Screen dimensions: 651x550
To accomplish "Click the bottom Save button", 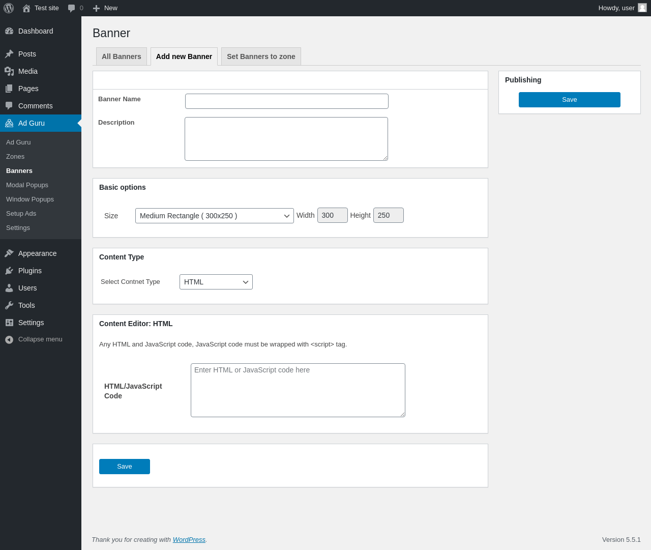I will point(125,467).
